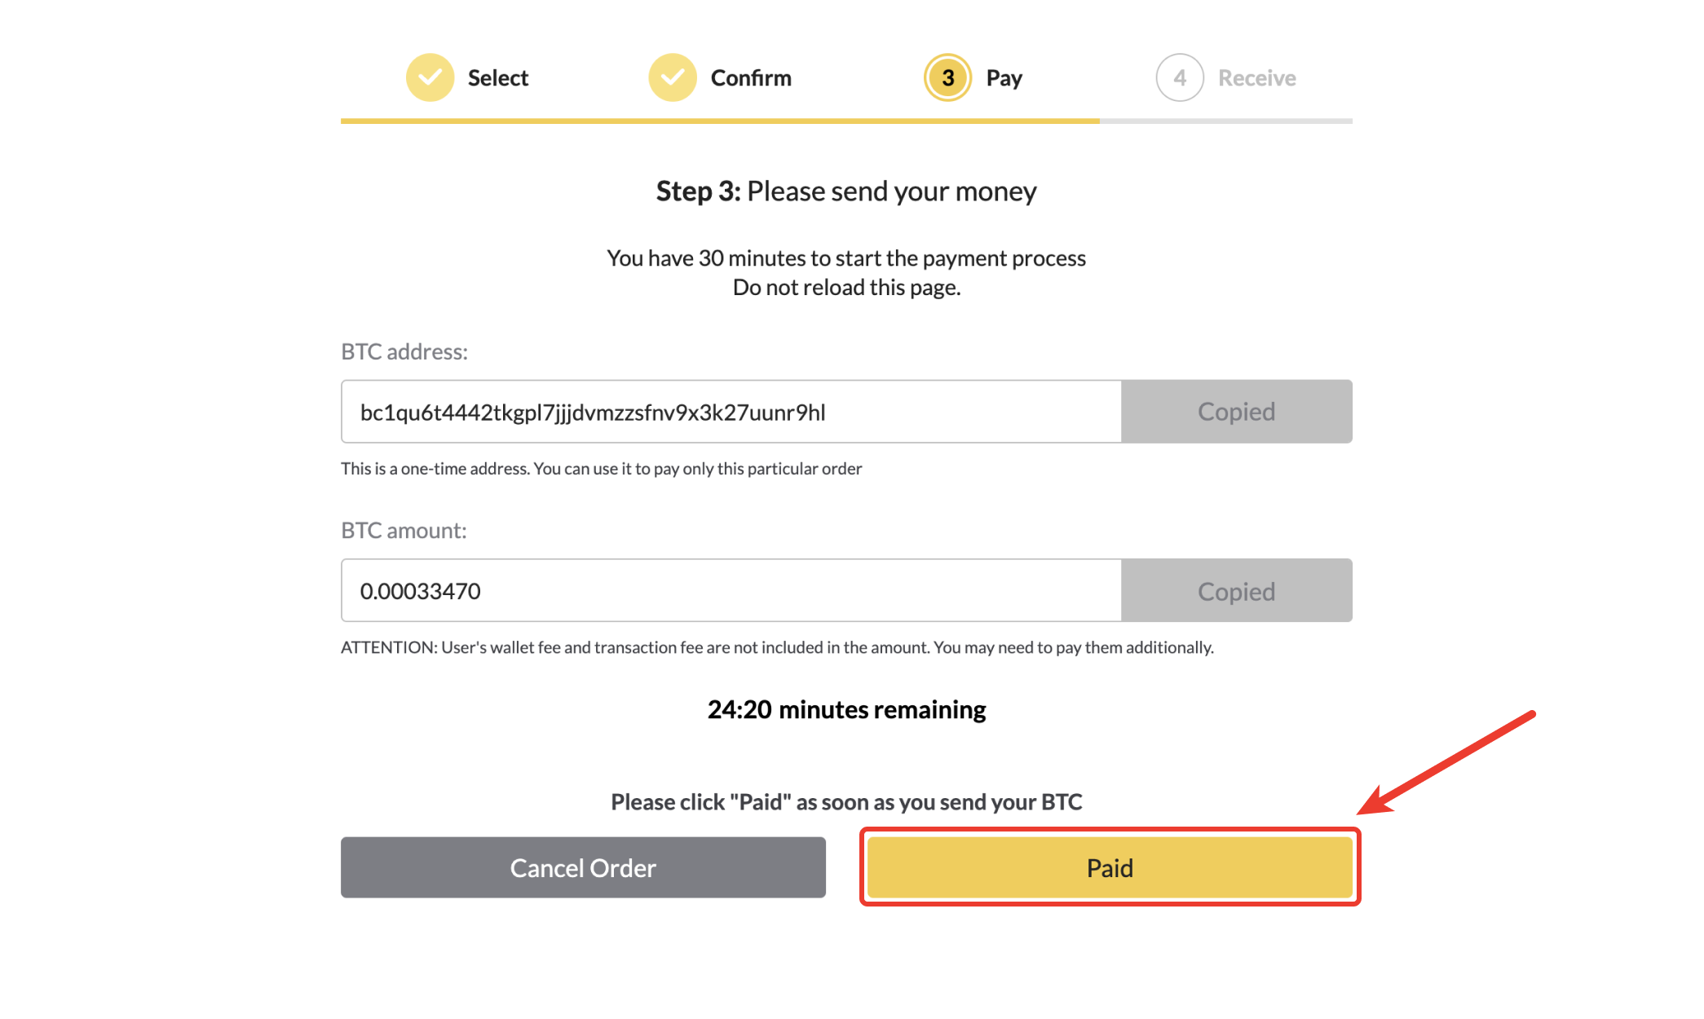Select the Pay step label
Screen dimensions: 1704x1019
click(x=1004, y=78)
